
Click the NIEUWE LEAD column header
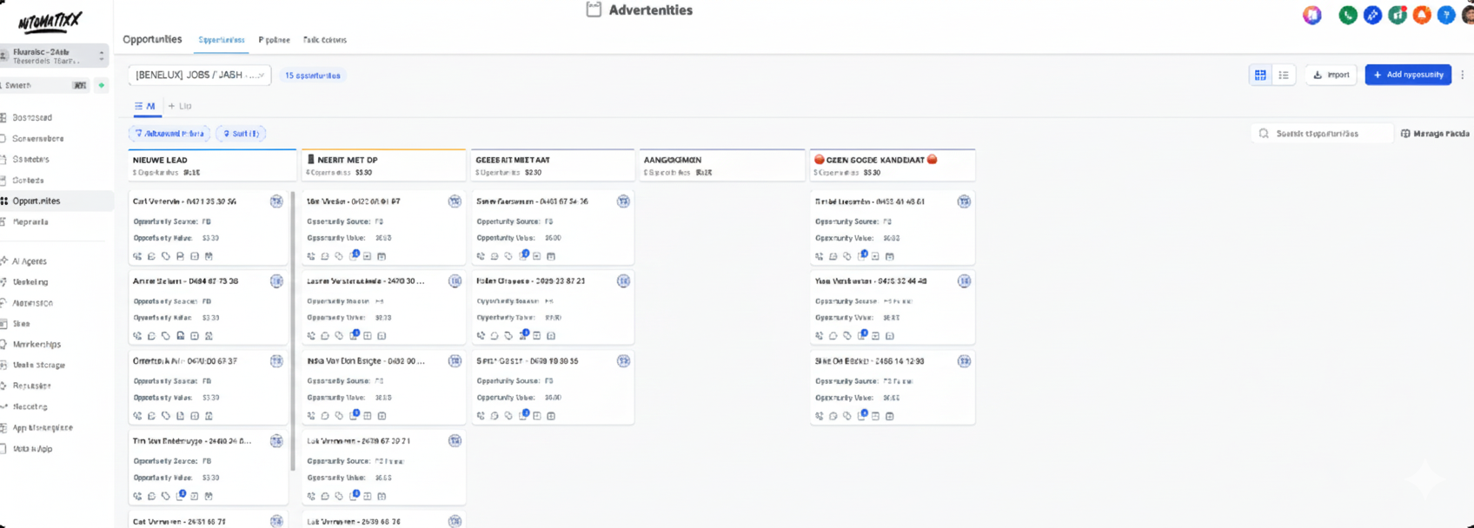pyautogui.click(x=212, y=165)
